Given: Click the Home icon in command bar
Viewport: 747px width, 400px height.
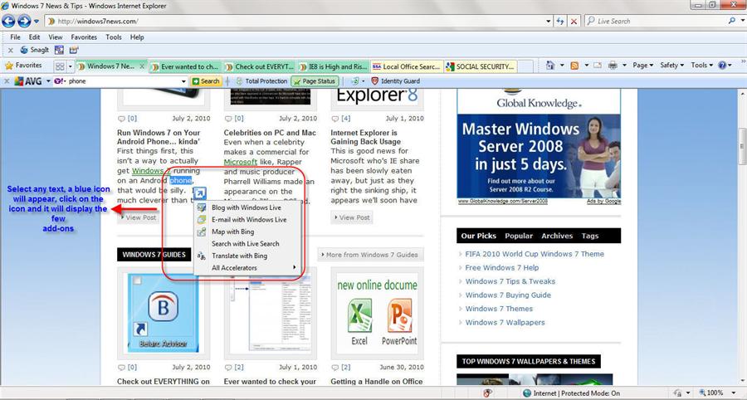Looking at the screenshot, I should pyautogui.click(x=550, y=66).
